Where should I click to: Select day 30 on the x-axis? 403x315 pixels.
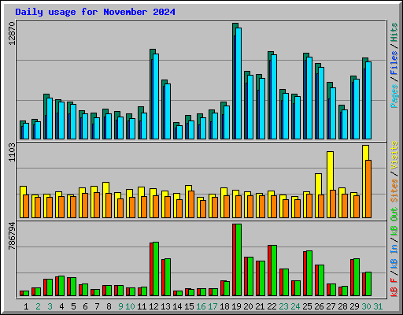click(x=366, y=306)
